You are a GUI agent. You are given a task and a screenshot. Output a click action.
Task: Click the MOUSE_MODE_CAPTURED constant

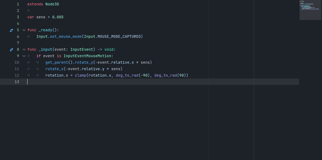(119, 36)
